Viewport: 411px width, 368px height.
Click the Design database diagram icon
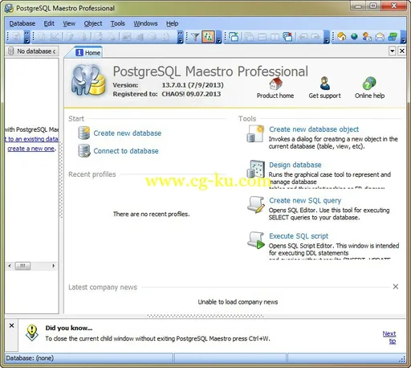[255, 169]
